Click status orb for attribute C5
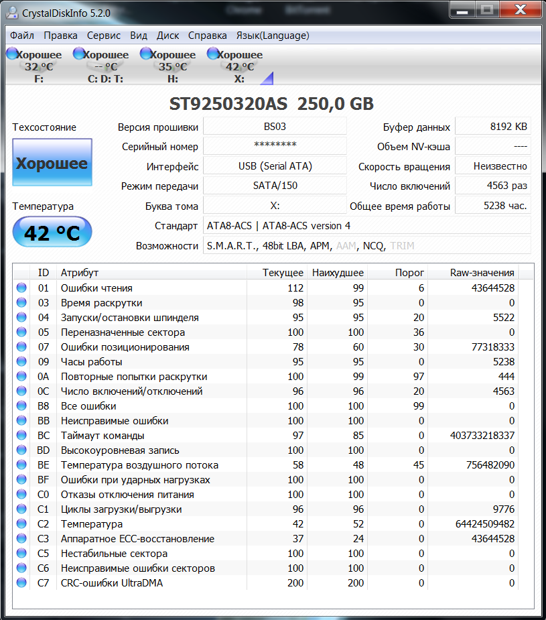 [x=21, y=553]
